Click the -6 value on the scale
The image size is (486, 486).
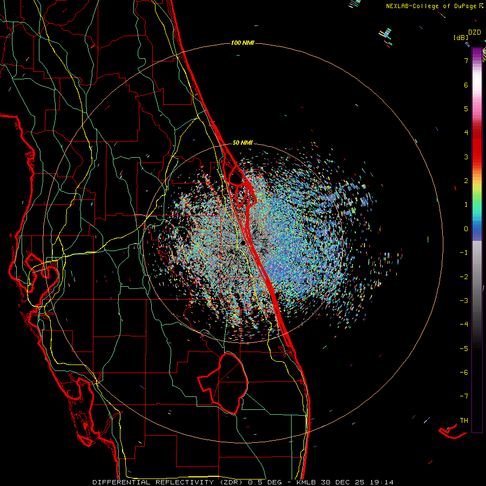[x=464, y=373]
